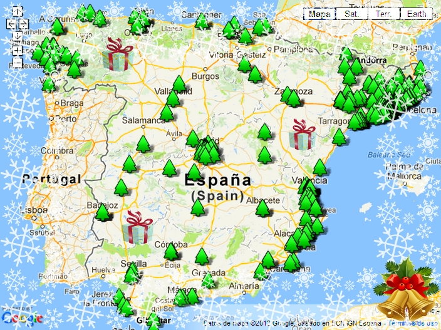Click the Burgos city label
This screenshot has width=441, height=330.
click(205, 76)
